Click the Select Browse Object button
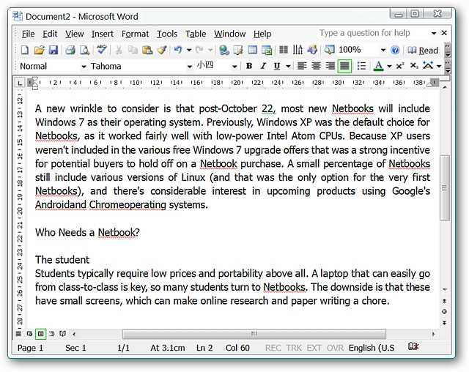The width and height of the screenshot is (469, 372). click(x=445, y=312)
